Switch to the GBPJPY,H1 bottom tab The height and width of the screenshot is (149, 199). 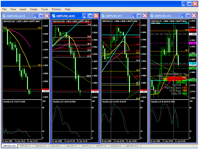click(101, 146)
